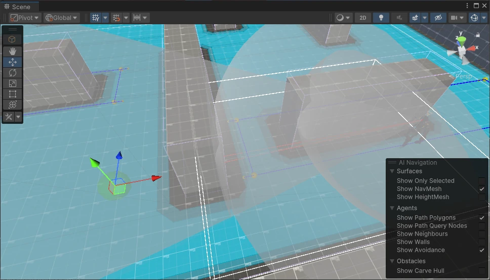Select the Move tool

coord(13,62)
